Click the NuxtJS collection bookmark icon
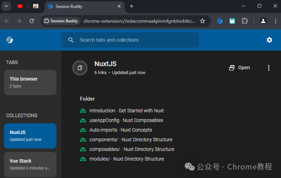281x178 pixels. (80, 68)
